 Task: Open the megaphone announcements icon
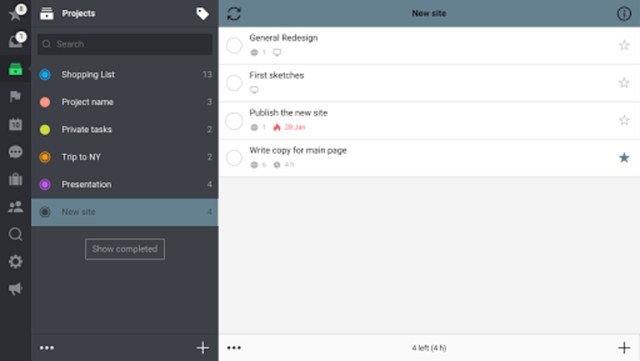click(16, 289)
